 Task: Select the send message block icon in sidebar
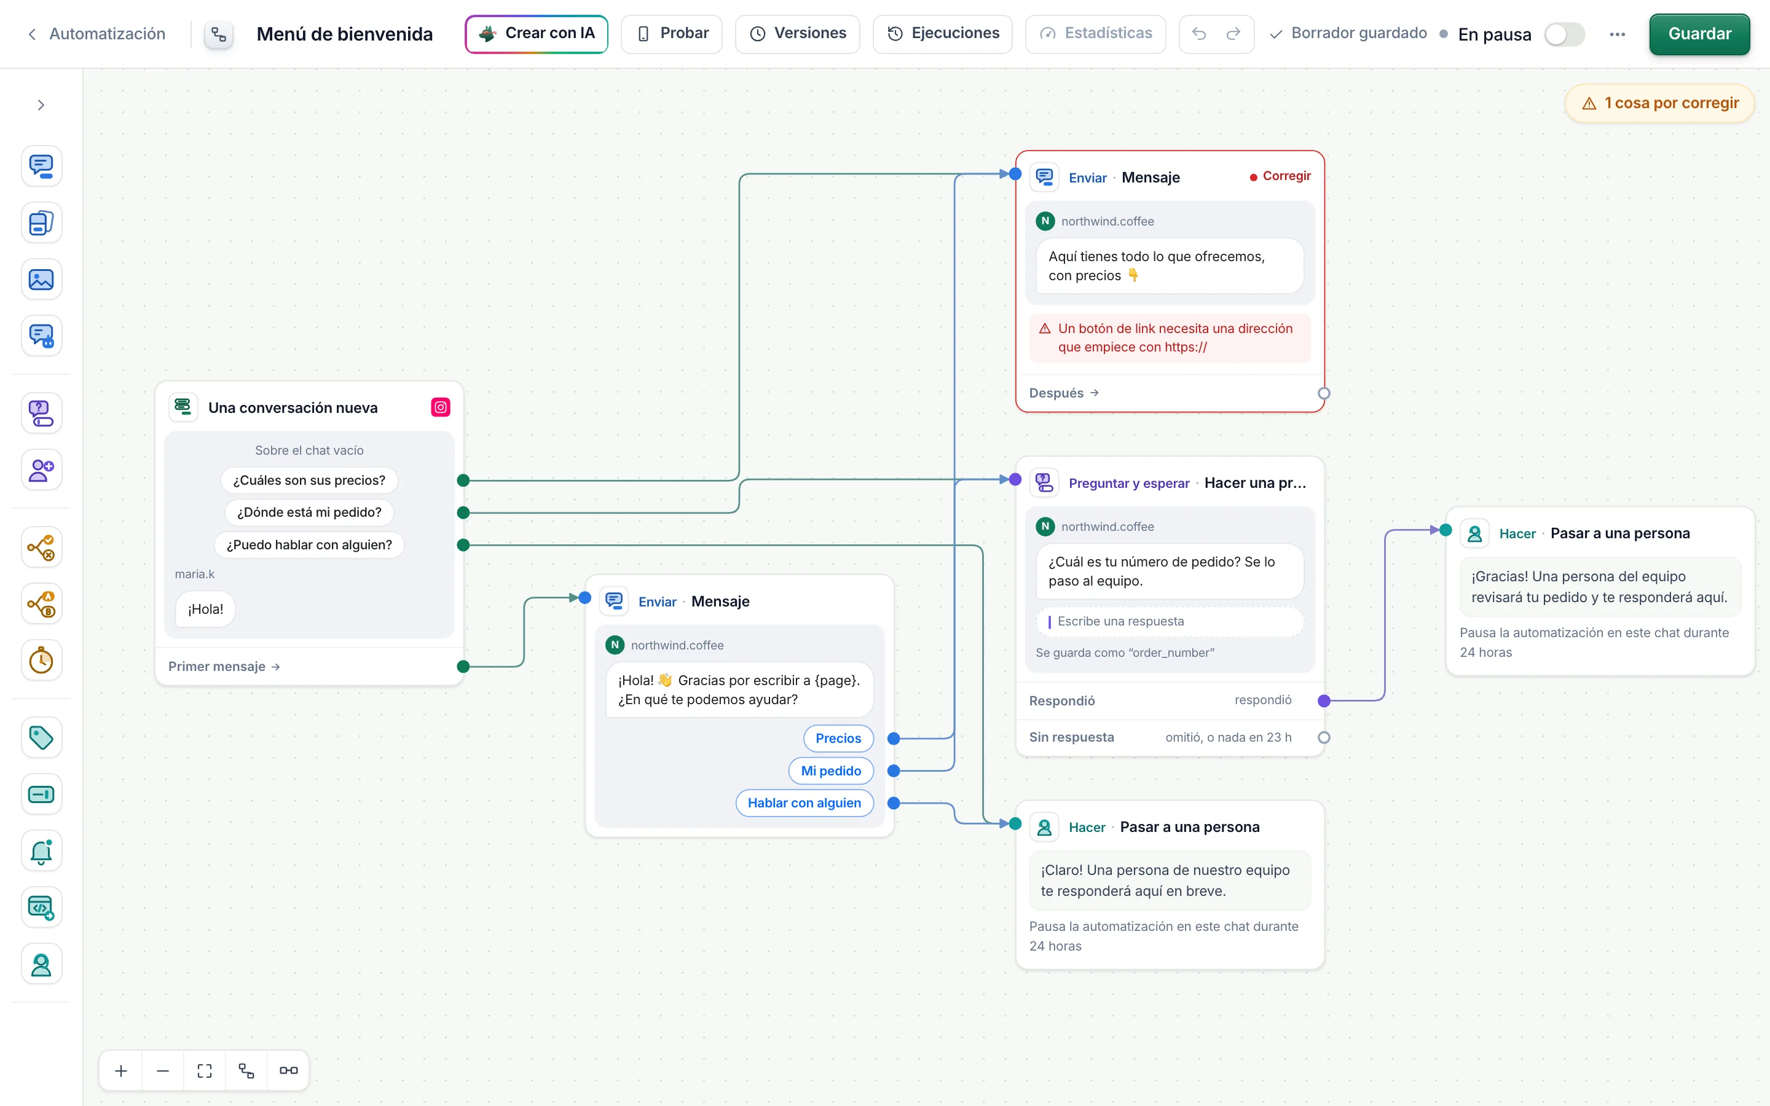pyautogui.click(x=41, y=166)
